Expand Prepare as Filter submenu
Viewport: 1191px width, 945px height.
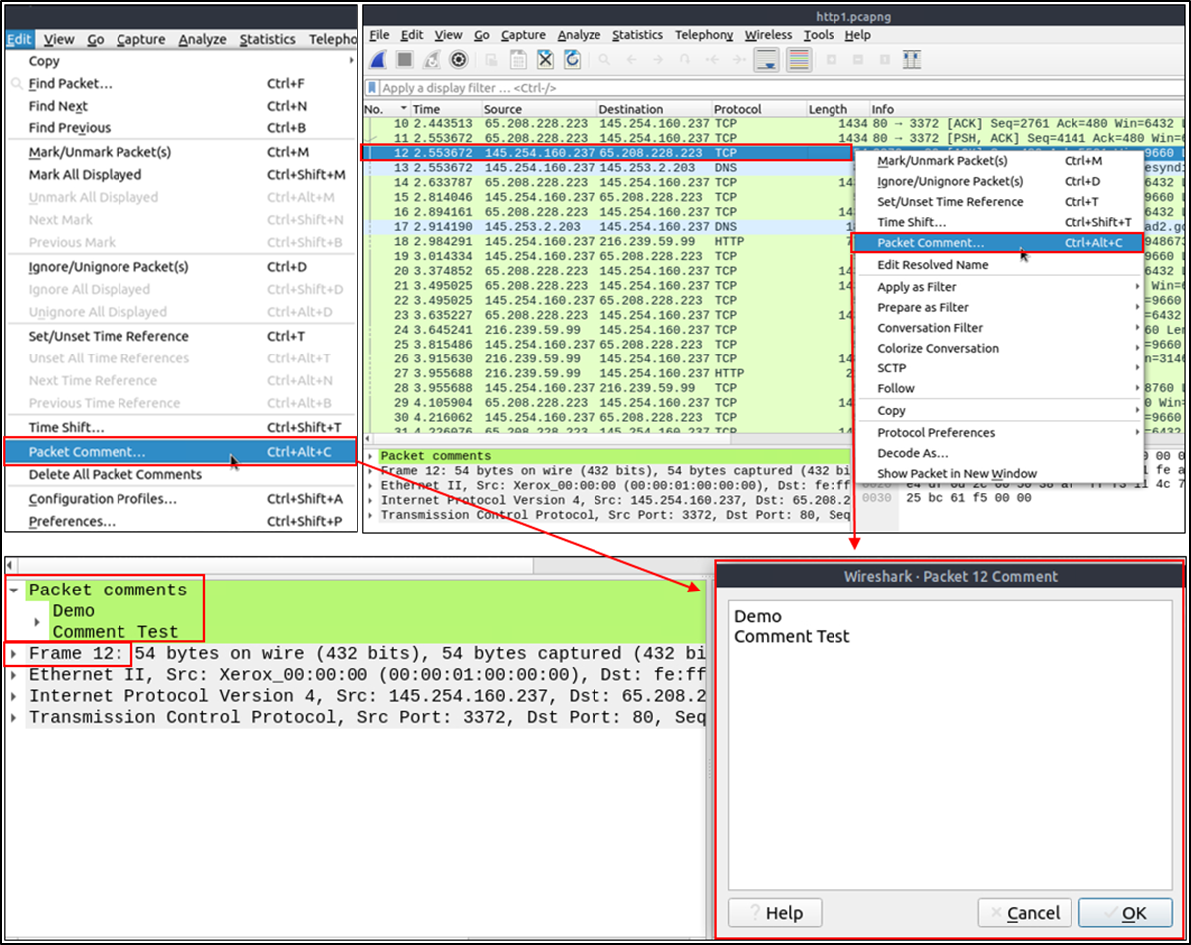pos(999,307)
